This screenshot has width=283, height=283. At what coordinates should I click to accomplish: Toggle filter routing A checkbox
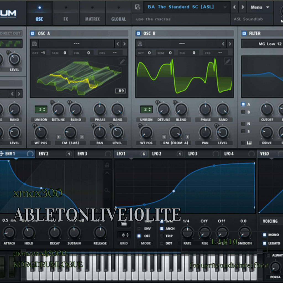(243, 104)
